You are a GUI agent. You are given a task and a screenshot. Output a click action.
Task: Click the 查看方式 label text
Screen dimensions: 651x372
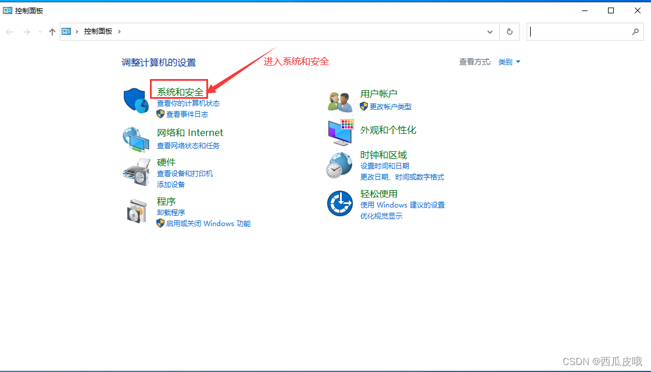pyautogui.click(x=474, y=62)
